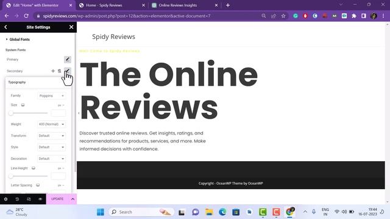Screen dimensions: 390x219
Task: Focus the Line-Height value input
Action: click(58, 176)
